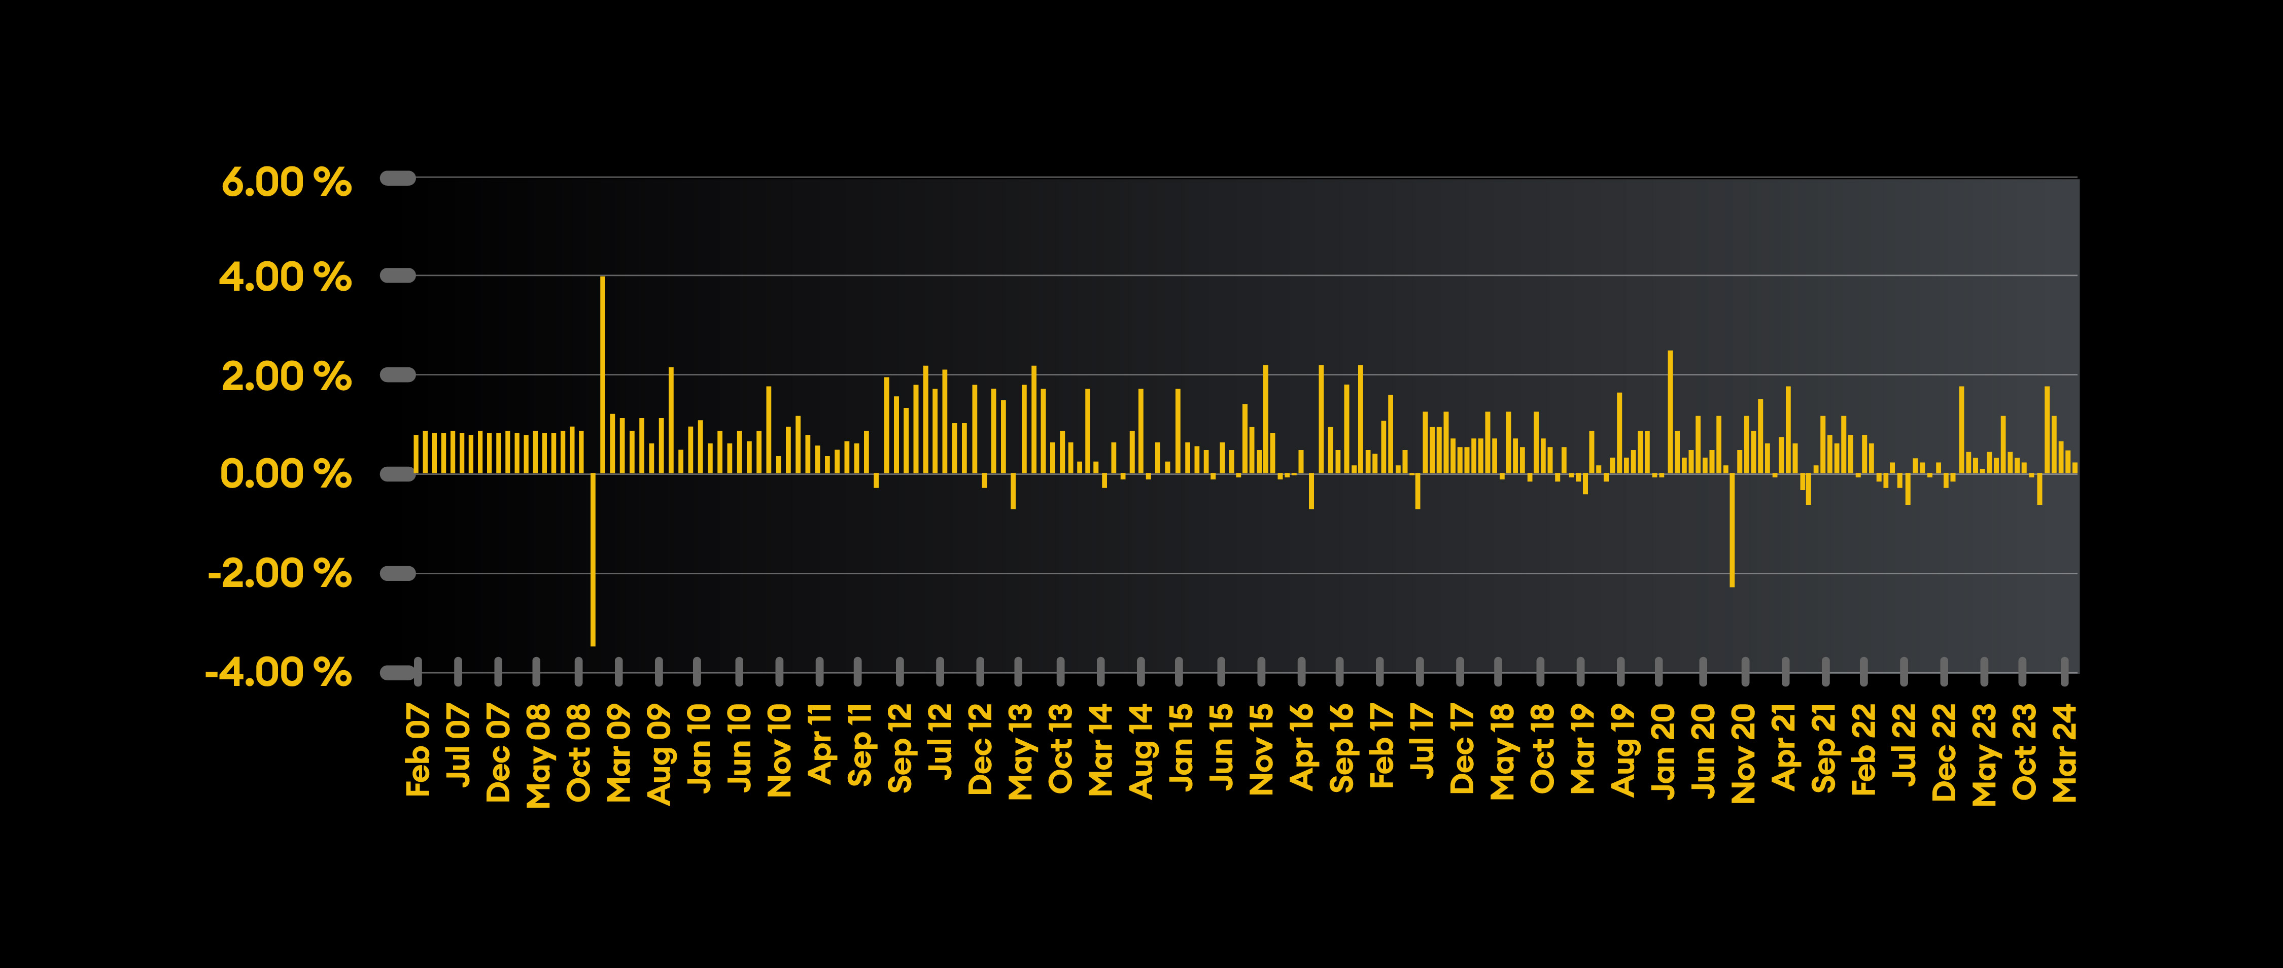Click the -4.00 % y-axis label
Image resolution: width=2283 pixels, height=968 pixels.
click(x=279, y=673)
